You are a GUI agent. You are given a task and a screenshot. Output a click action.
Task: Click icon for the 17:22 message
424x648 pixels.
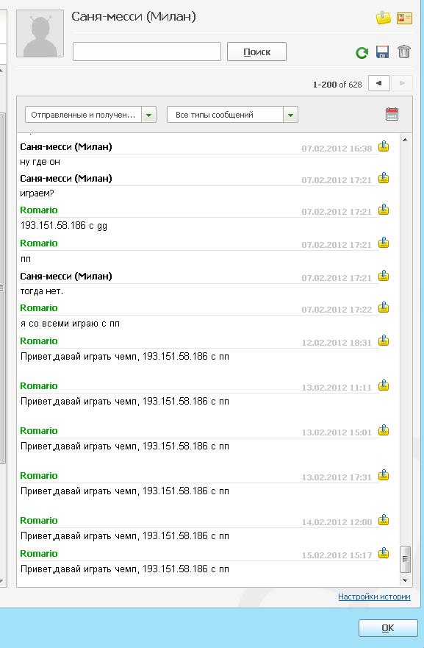coord(384,307)
